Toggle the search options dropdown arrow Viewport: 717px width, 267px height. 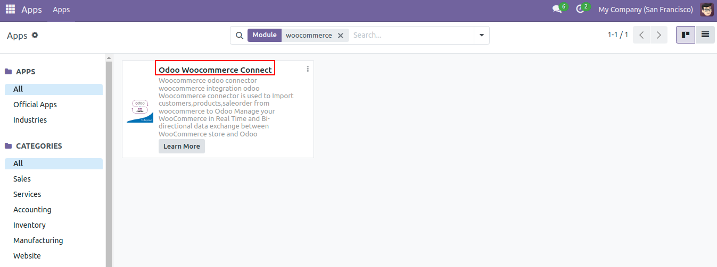pyautogui.click(x=481, y=36)
